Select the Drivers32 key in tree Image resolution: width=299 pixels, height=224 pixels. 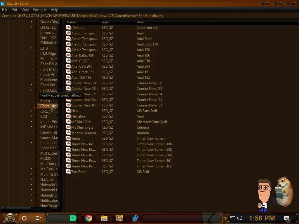pyautogui.click(x=48, y=38)
